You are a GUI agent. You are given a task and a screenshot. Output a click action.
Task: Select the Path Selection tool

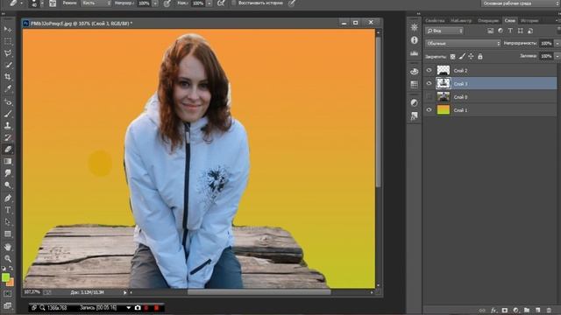click(8, 221)
